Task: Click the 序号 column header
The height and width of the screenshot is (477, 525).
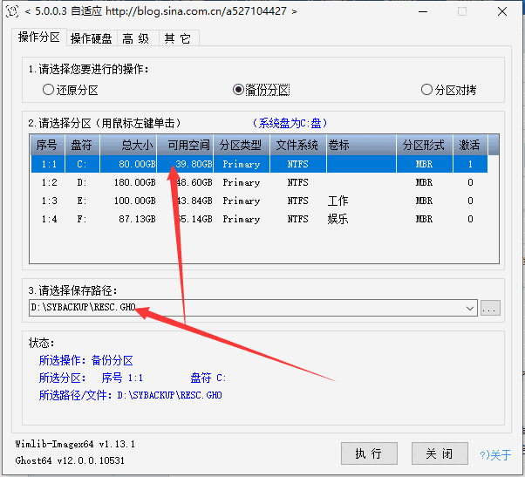Action: coord(47,145)
